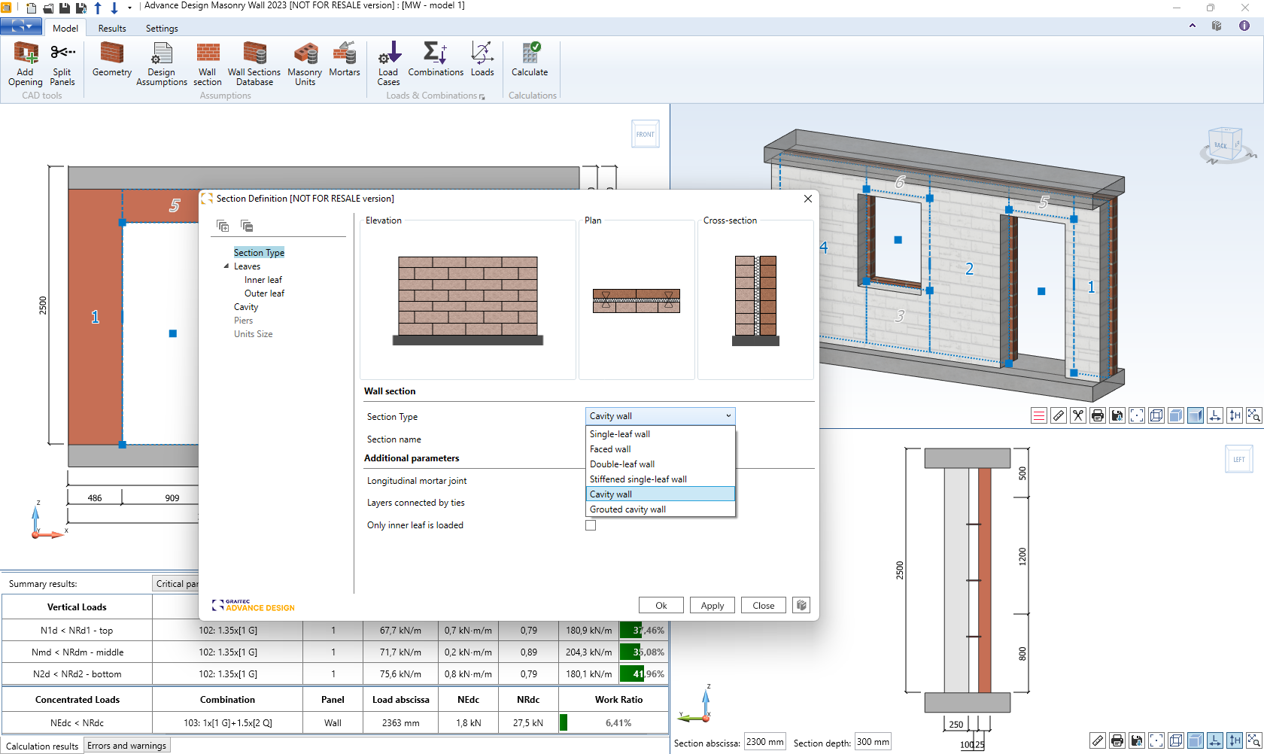Screen dimensions: 1264x754
Task: Choose 'Grouted cavity wall' option
Action: point(661,509)
